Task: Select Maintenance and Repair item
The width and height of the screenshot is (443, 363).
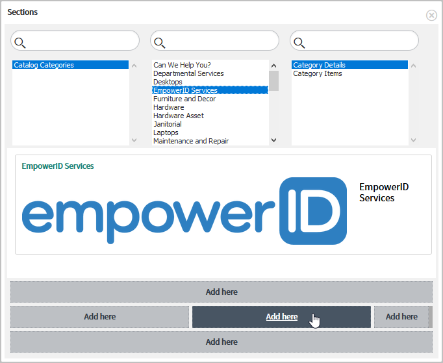Action: 190,141
